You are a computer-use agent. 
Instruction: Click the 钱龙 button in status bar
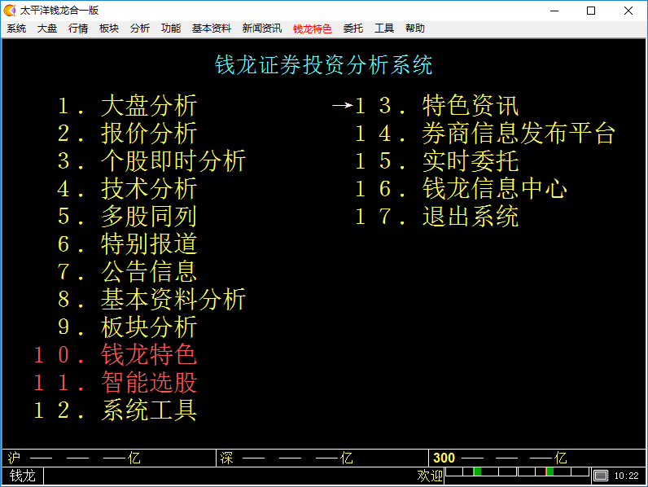tap(22, 476)
